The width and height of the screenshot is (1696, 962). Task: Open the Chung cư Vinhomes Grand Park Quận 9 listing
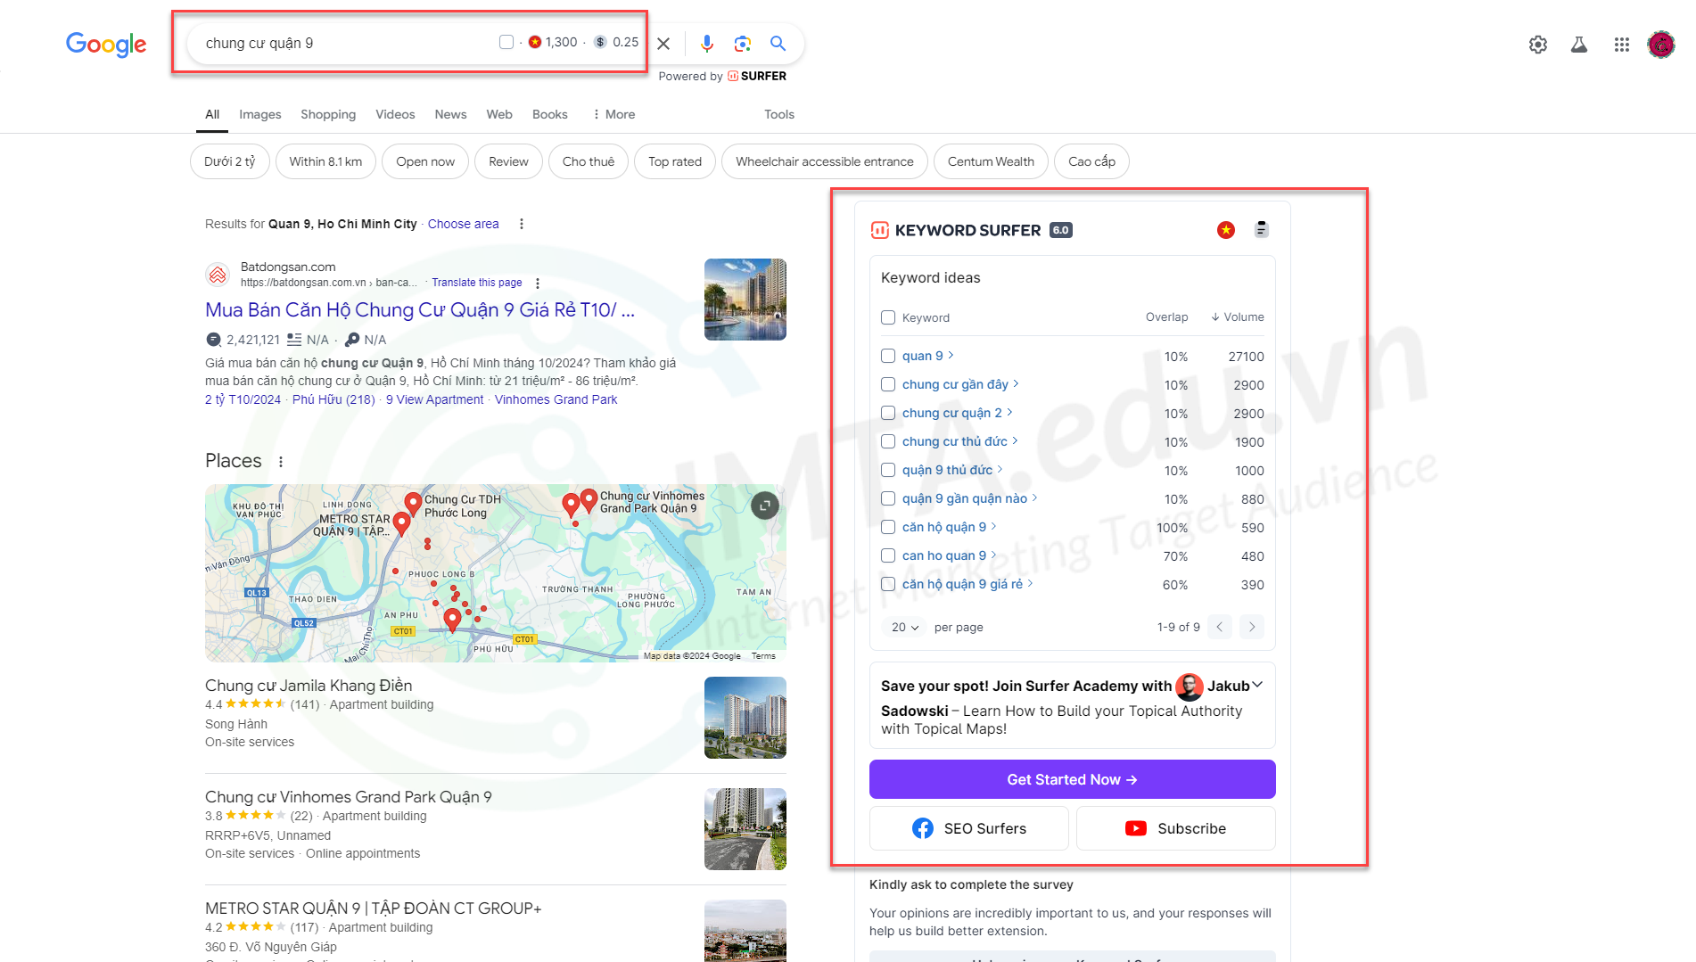[349, 797]
